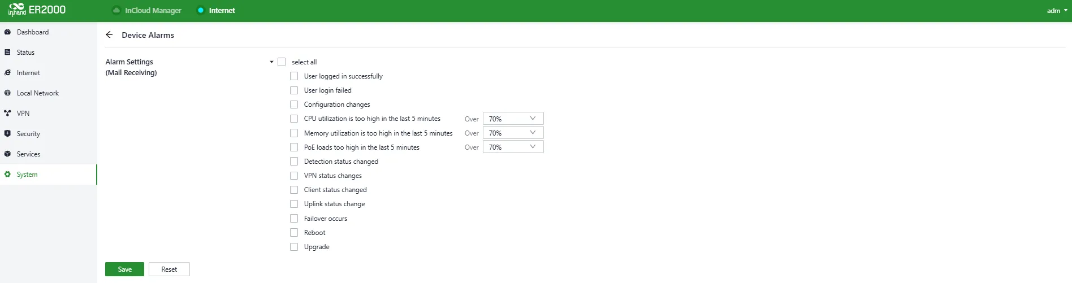Click the System gear icon

coord(7,175)
